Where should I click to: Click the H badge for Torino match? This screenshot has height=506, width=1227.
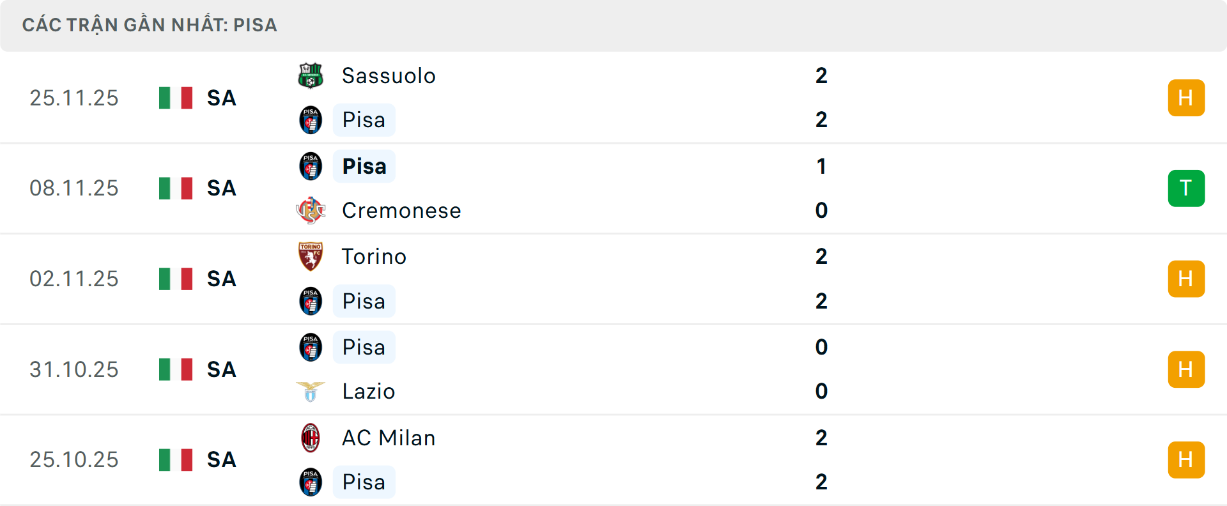1185,279
